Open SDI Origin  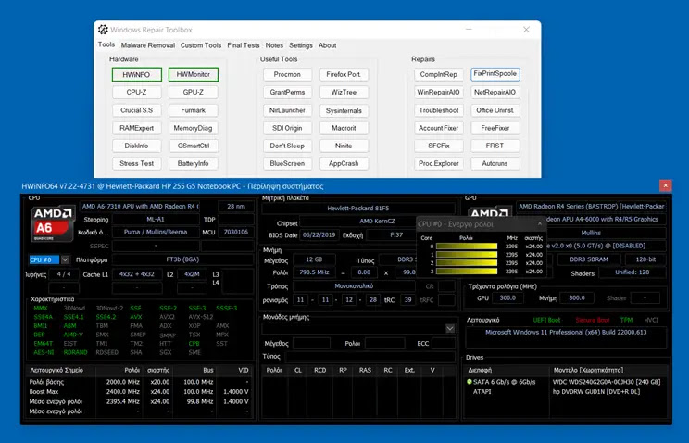(287, 128)
